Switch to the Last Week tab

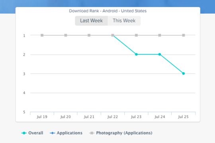pos(91,21)
